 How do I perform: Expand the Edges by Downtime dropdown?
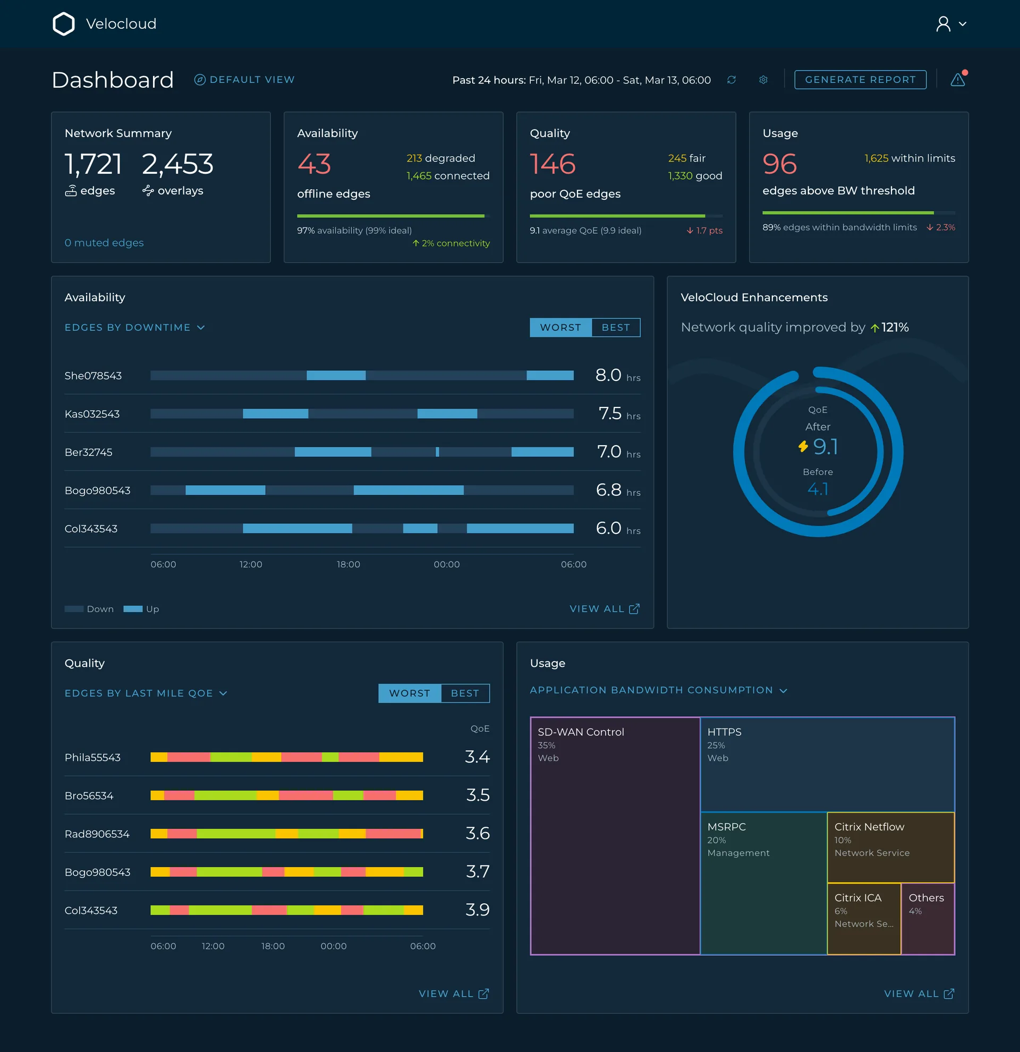(135, 327)
